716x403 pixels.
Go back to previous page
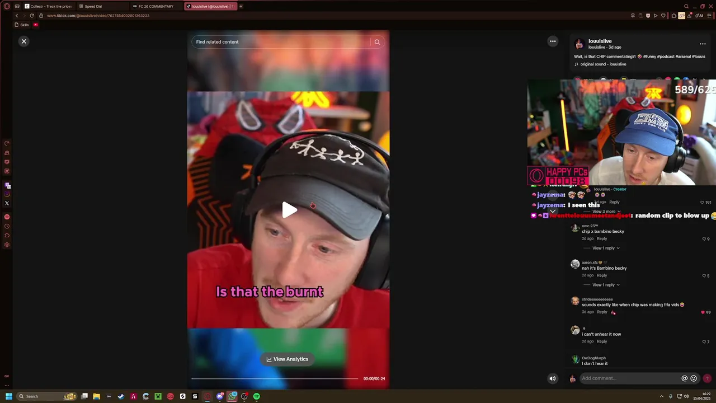tap(17, 16)
